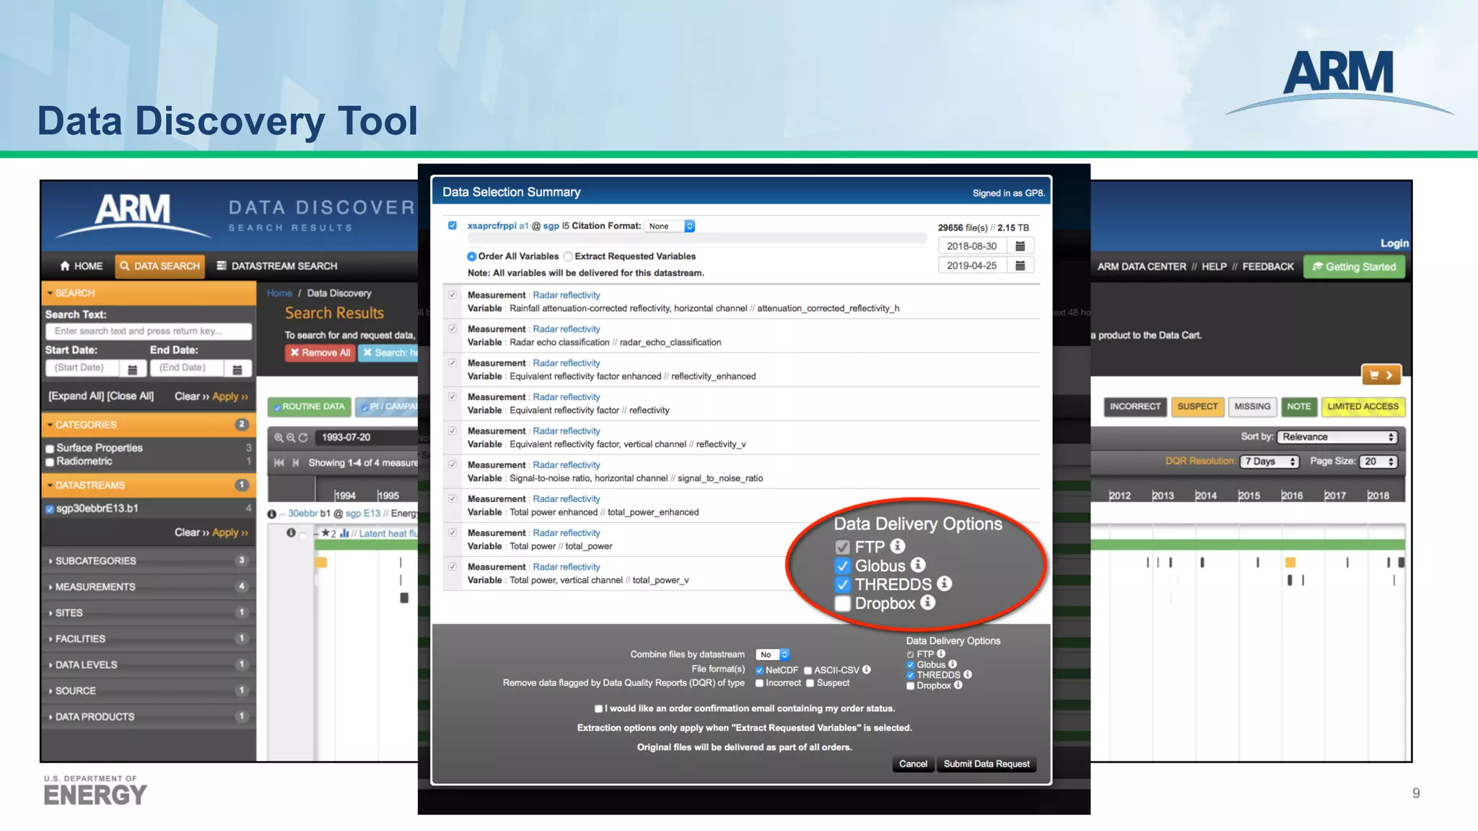Select Extract Requested Variables radio button
Screen dimensions: 1478x831
click(569, 257)
